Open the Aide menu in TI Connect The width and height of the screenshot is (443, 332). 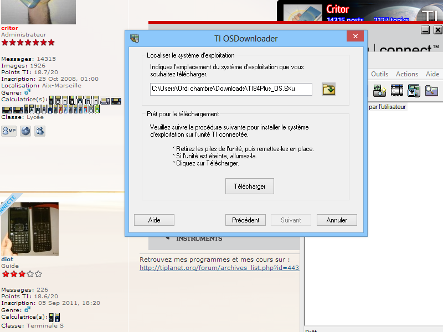tap(432, 74)
